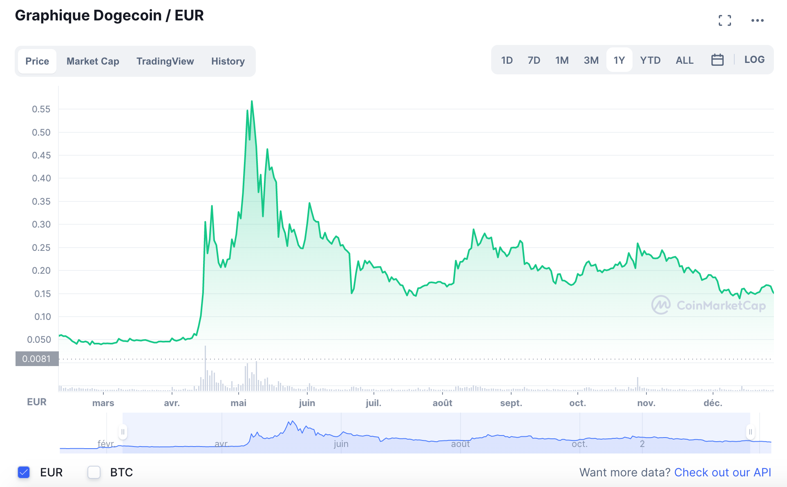Screen dimensions: 787x487
Task: Switch to the Price tab
Action: pos(37,61)
